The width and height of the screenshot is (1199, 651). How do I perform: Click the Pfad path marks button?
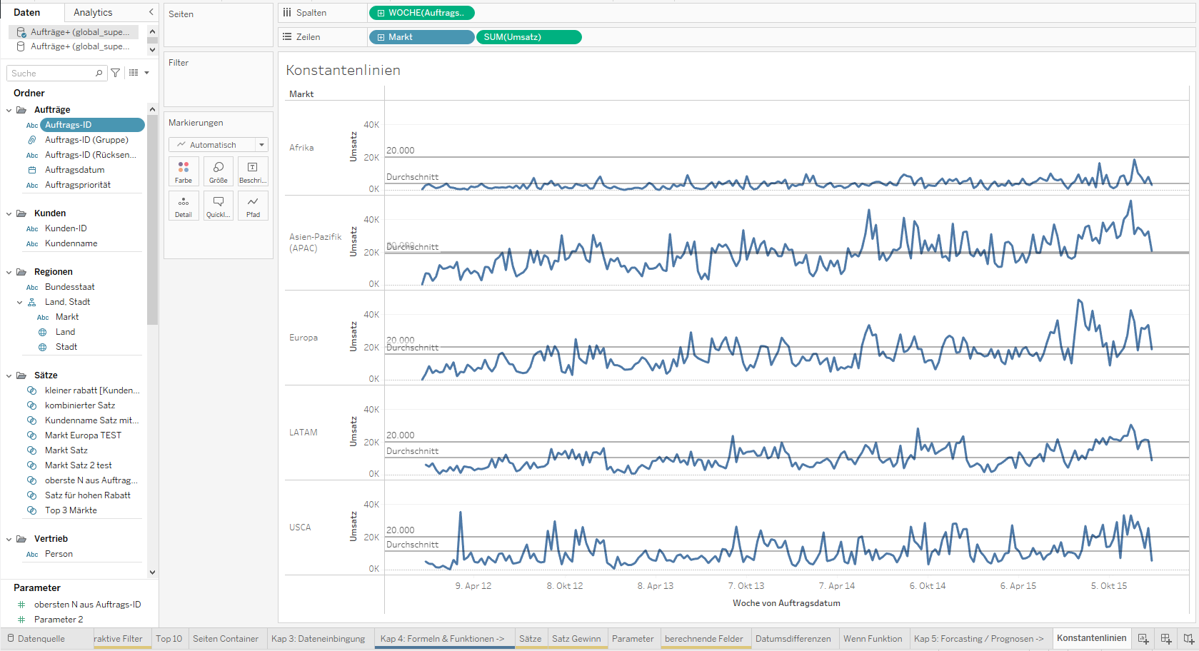[x=253, y=206]
